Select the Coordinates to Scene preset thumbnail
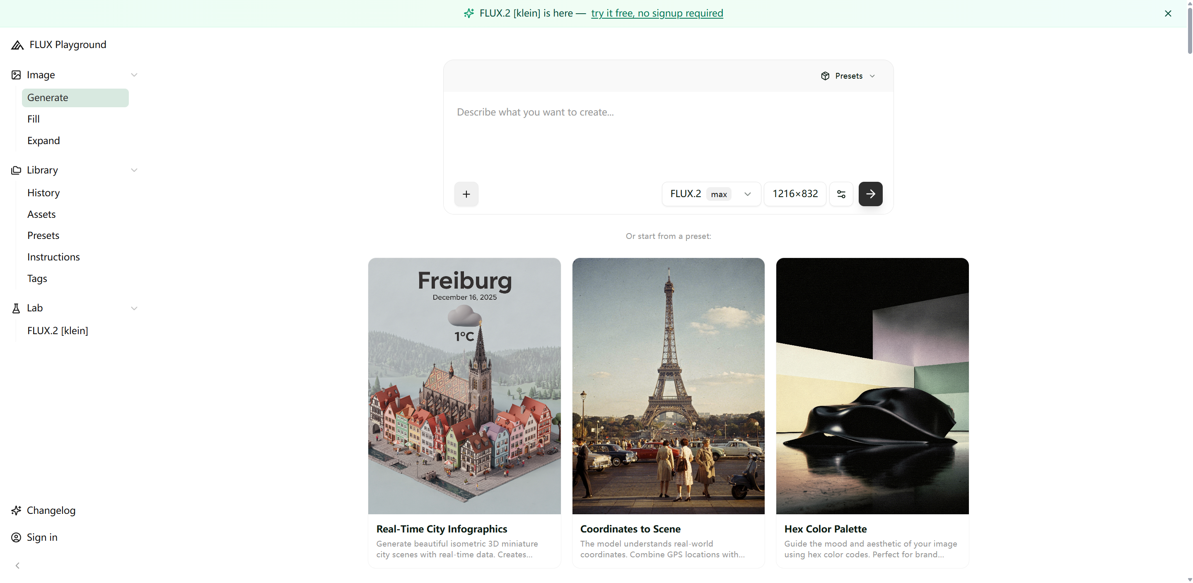 (668, 386)
